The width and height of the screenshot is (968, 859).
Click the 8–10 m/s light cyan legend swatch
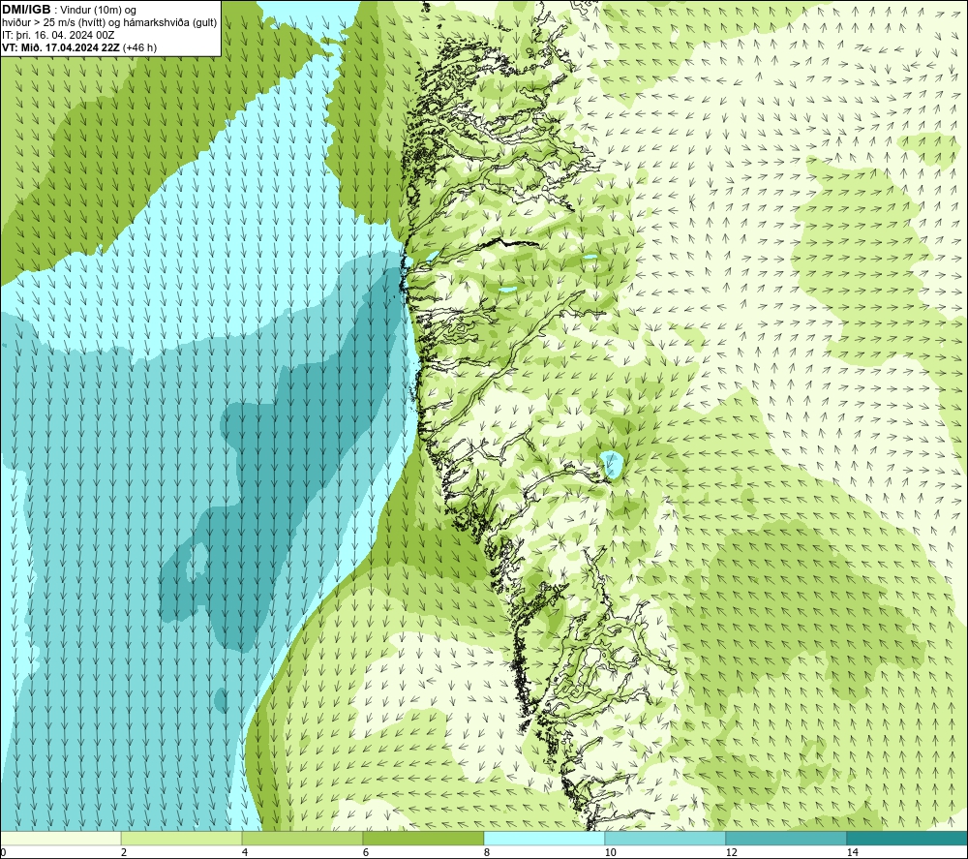[x=544, y=838]
